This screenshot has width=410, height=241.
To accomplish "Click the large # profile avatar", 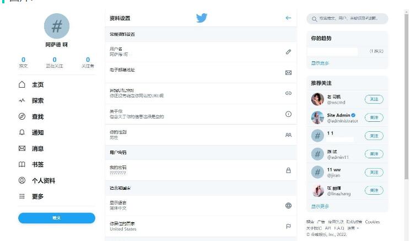I will click(57, 26).
